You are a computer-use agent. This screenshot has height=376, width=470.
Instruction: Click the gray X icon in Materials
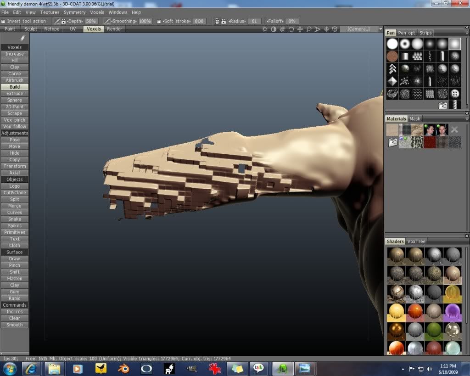coord(454,130)
